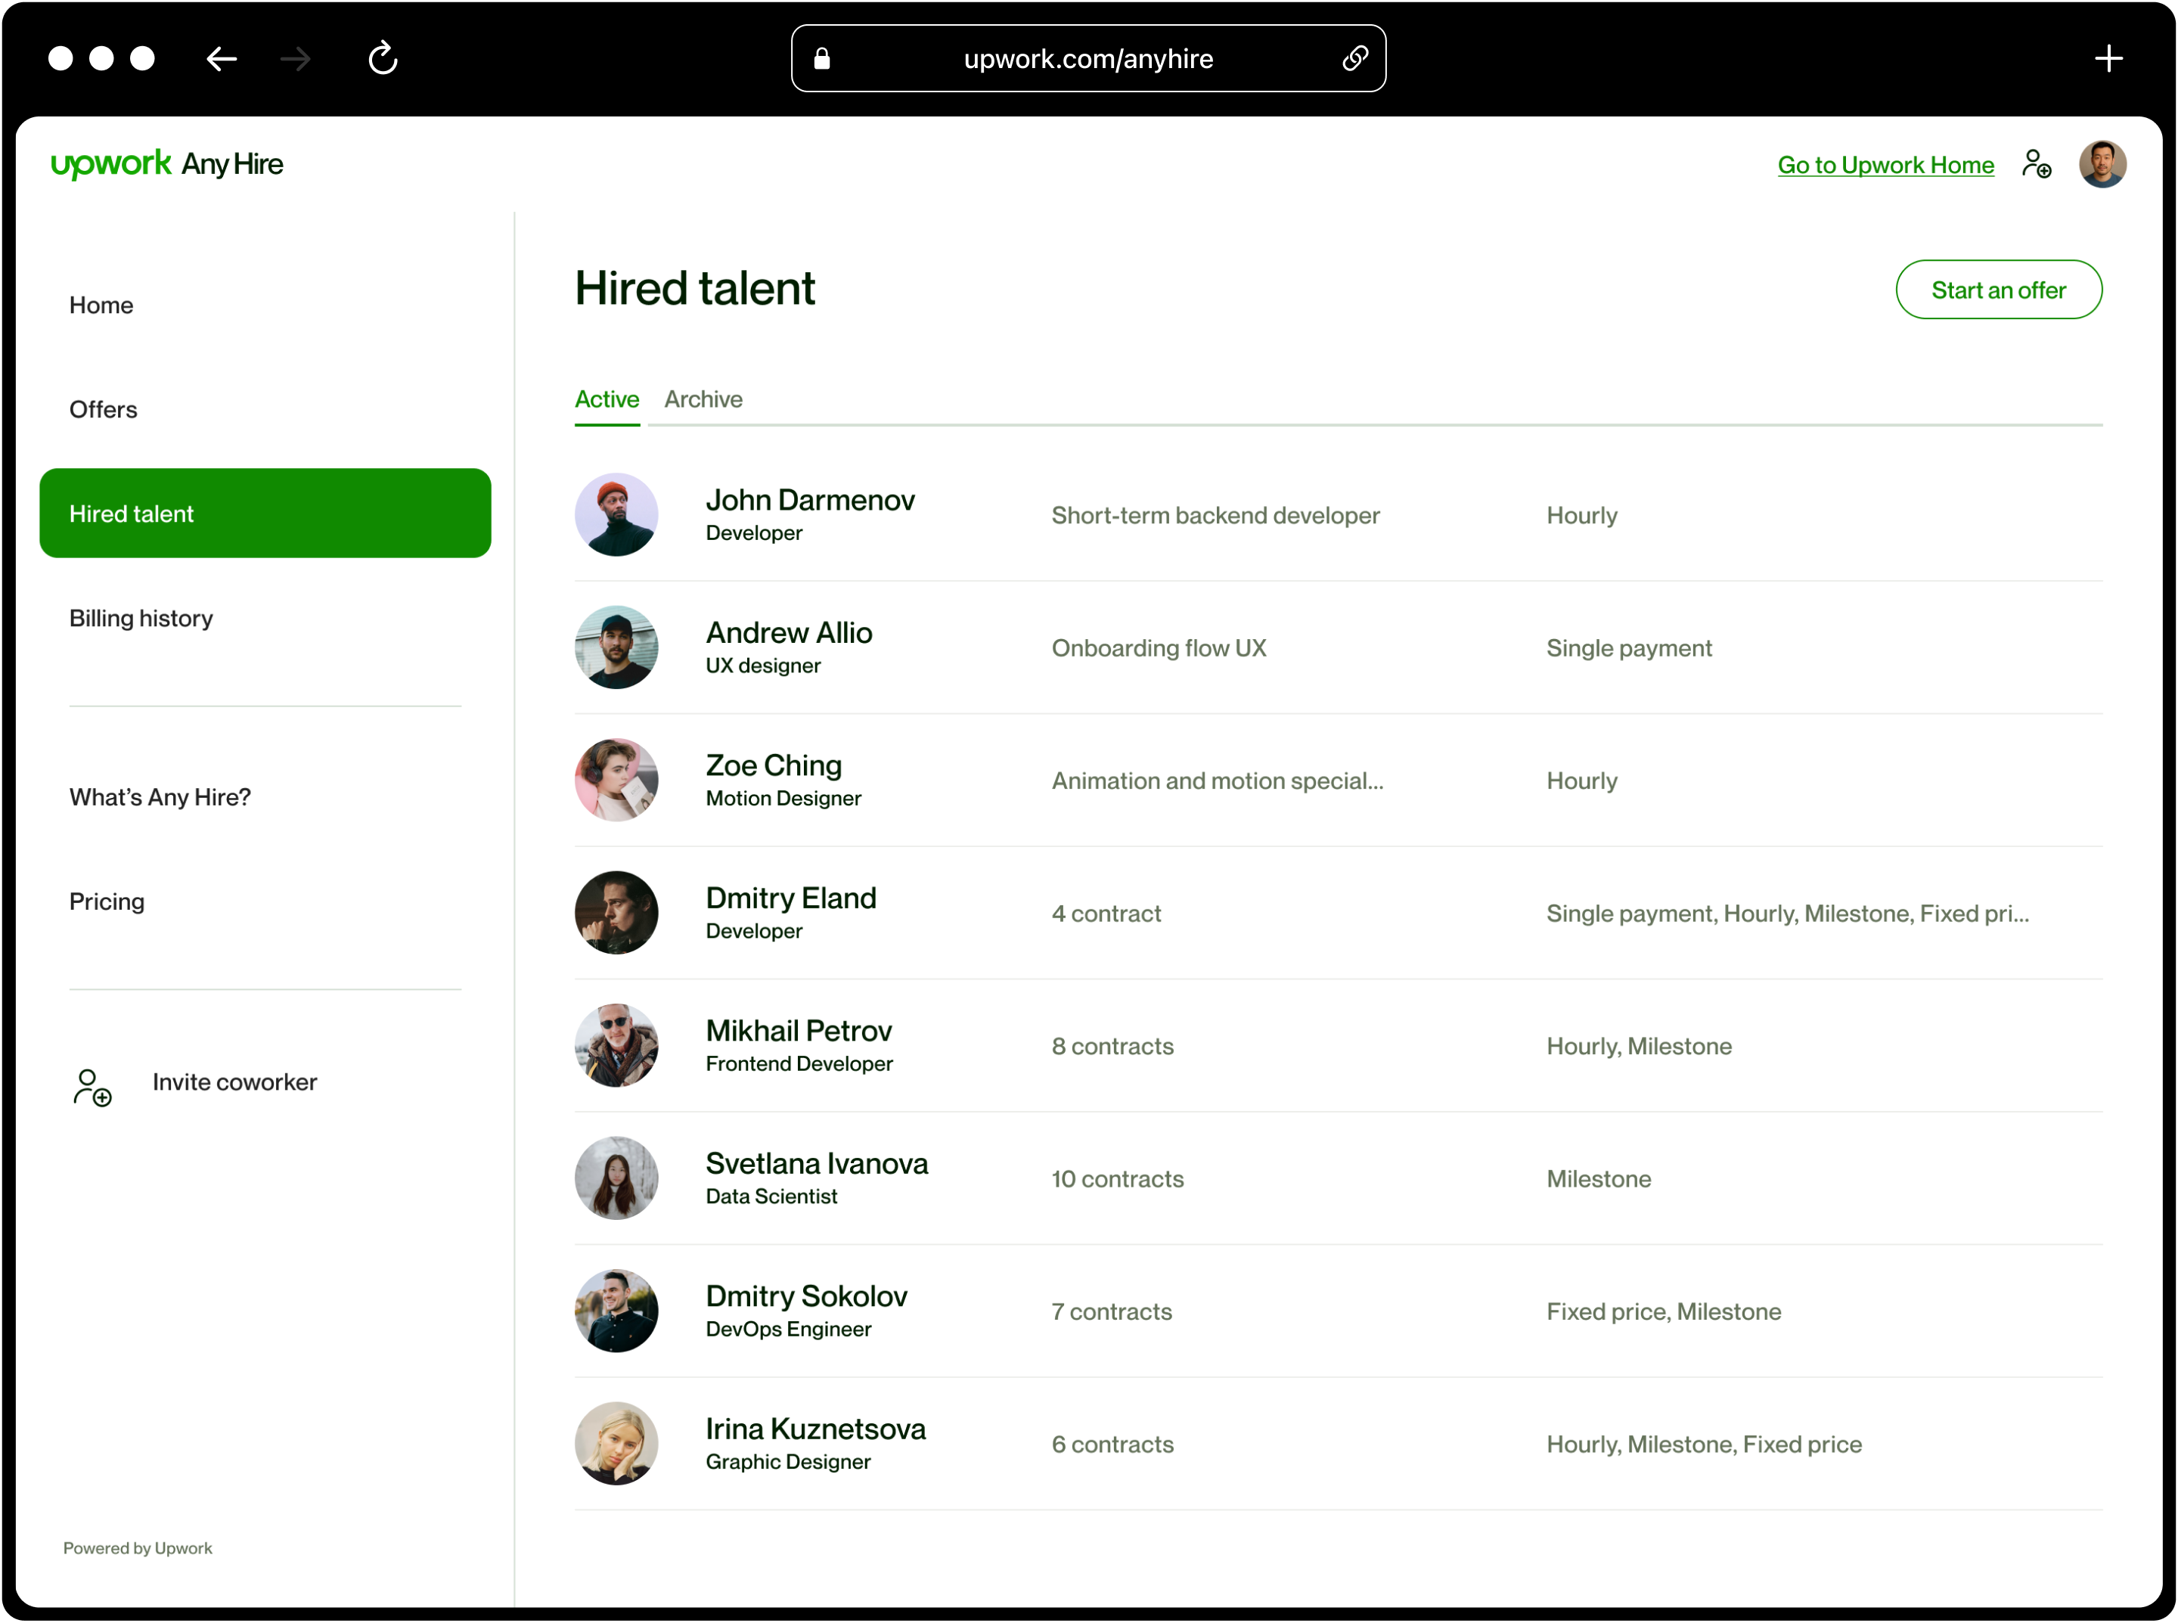This screenshot has height=1623, width=2178.
Task: Go to Home in the sidebar
Action: pos(101,306)
